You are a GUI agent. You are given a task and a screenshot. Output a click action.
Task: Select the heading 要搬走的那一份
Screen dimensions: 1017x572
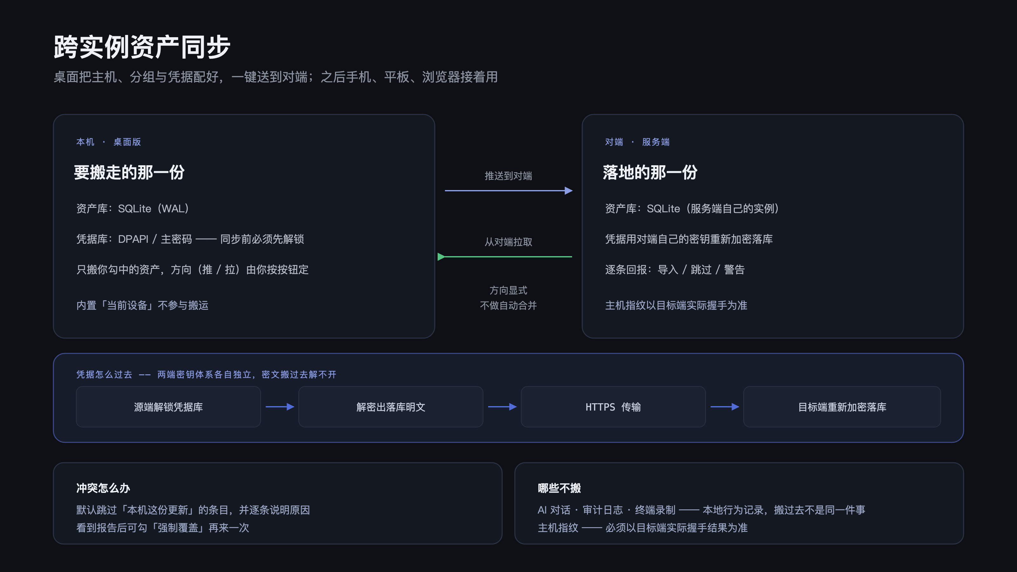coord(129,173)
